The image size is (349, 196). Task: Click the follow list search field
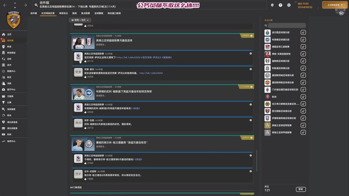pos(287,25)
